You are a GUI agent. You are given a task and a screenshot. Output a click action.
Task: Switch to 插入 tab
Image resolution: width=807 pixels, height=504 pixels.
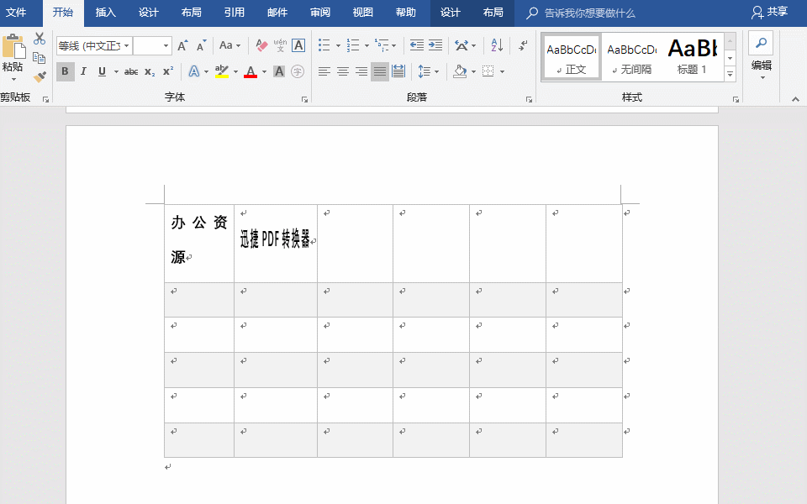(x=106, y=13)
